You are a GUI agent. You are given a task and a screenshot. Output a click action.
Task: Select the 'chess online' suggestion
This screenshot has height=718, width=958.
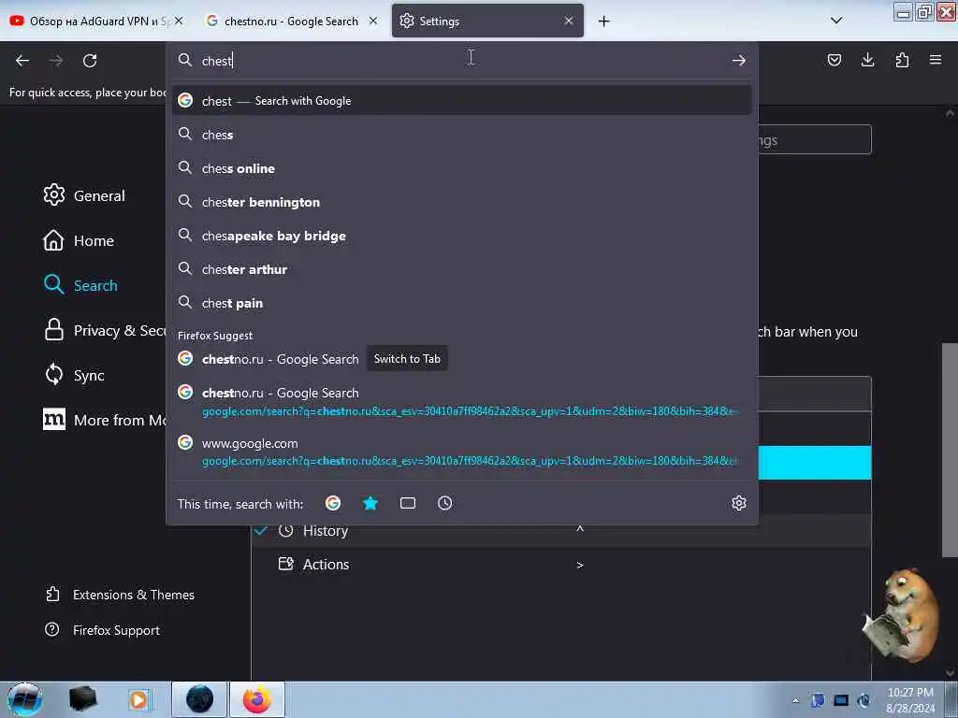point(461,168)
